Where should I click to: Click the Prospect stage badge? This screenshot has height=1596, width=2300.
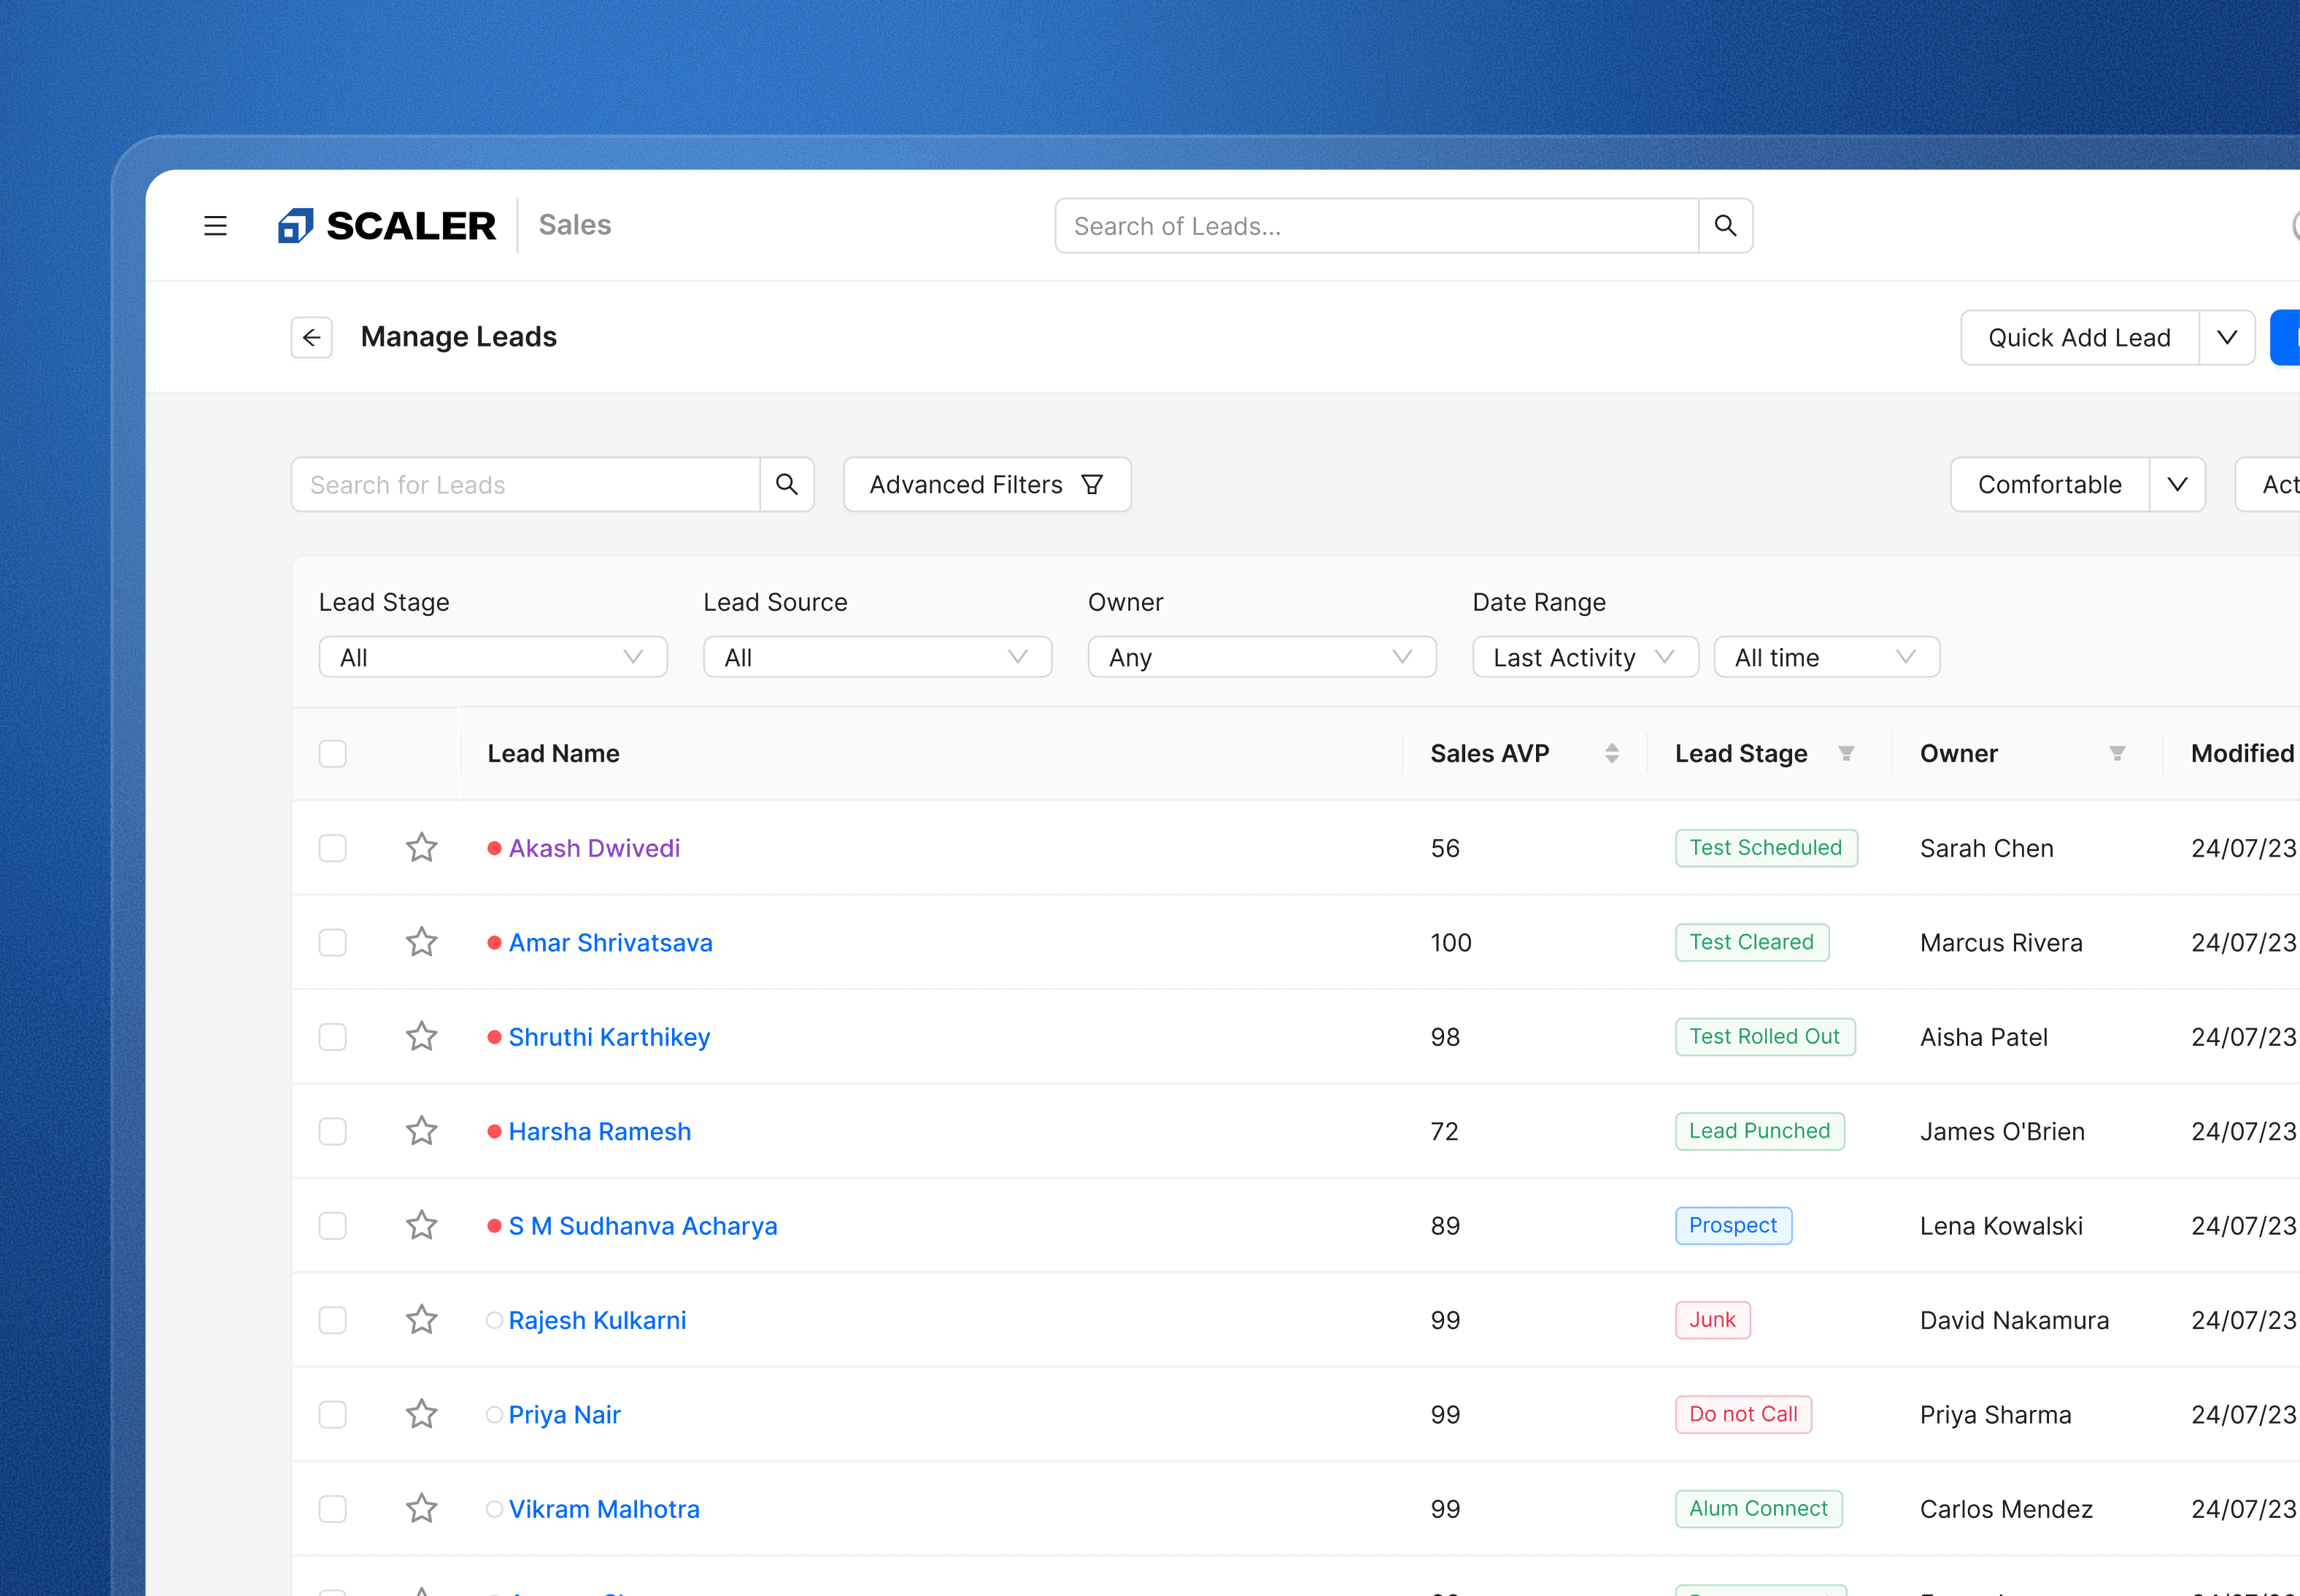1733,1226
